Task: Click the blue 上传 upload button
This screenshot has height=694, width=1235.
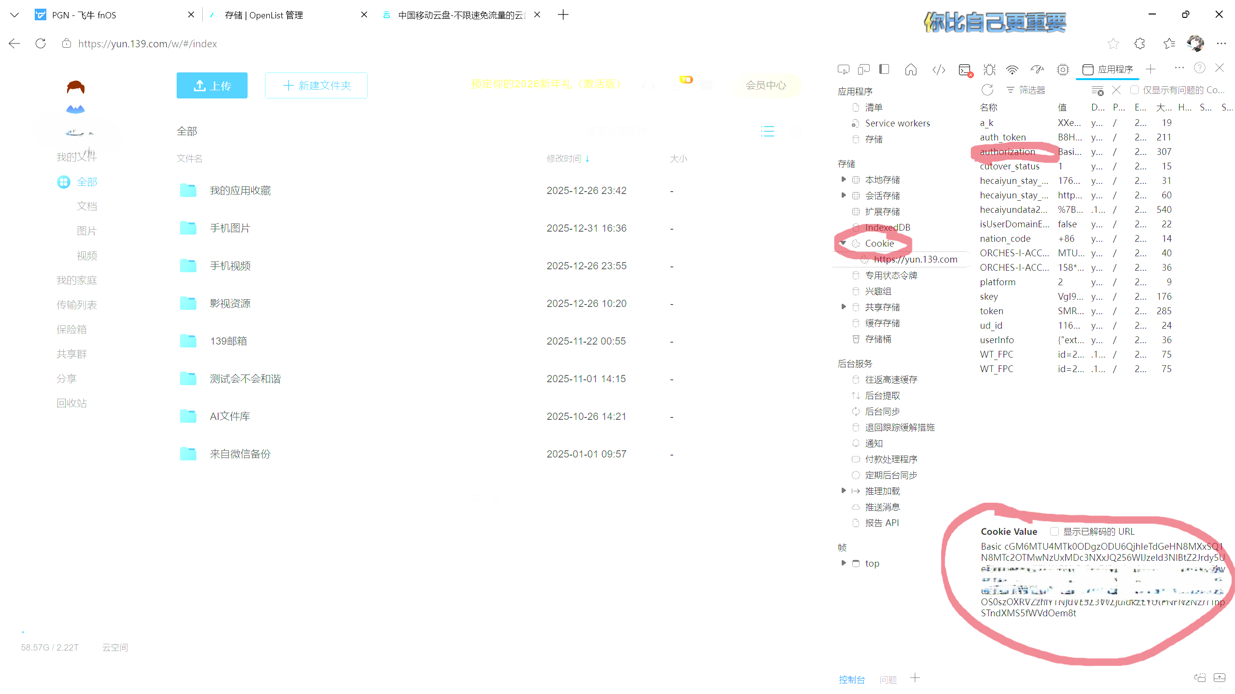Action: coord(212,85)
